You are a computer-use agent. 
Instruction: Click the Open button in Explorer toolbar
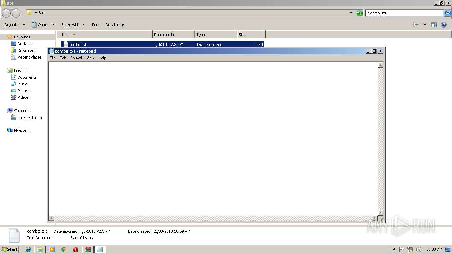pos(40,25)
